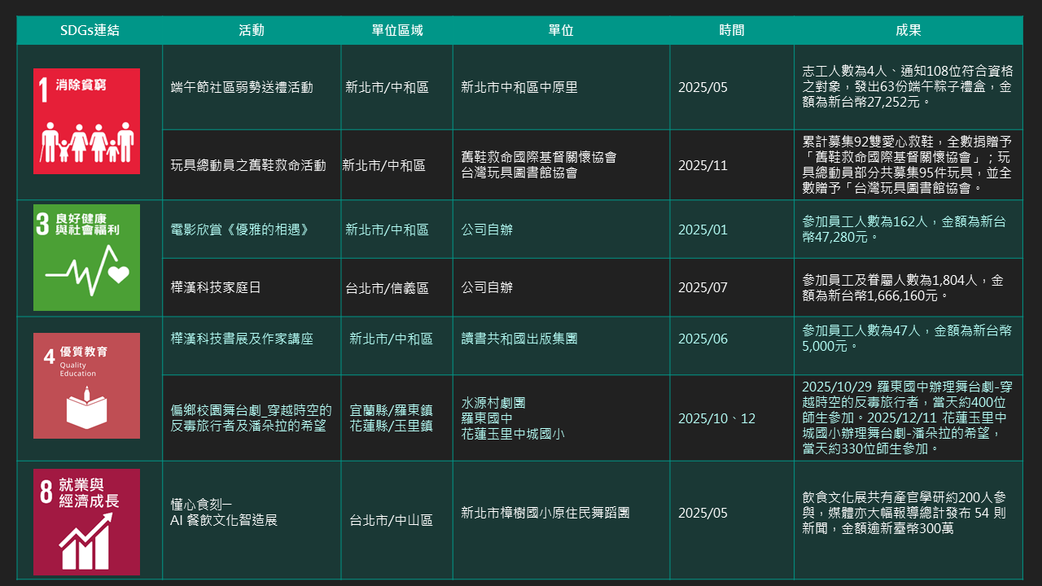
Task: Select the 樺漢科技家庭日 activity cell
Action: point(216,287)
